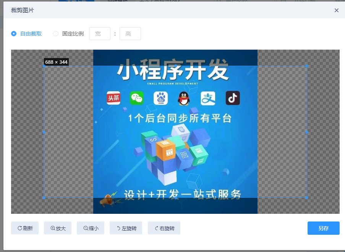Click the 刷新 refresh button
The width and height of the screenshot is (345, 252).
coord(25,228)
